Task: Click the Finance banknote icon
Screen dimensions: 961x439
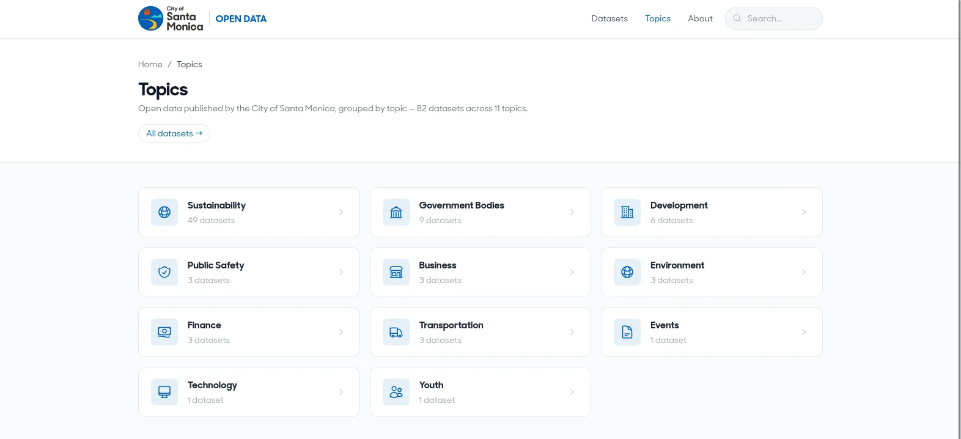Action: [164, 332]
